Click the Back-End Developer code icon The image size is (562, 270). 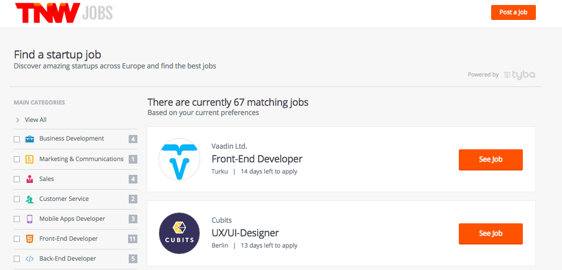[29, 259]
